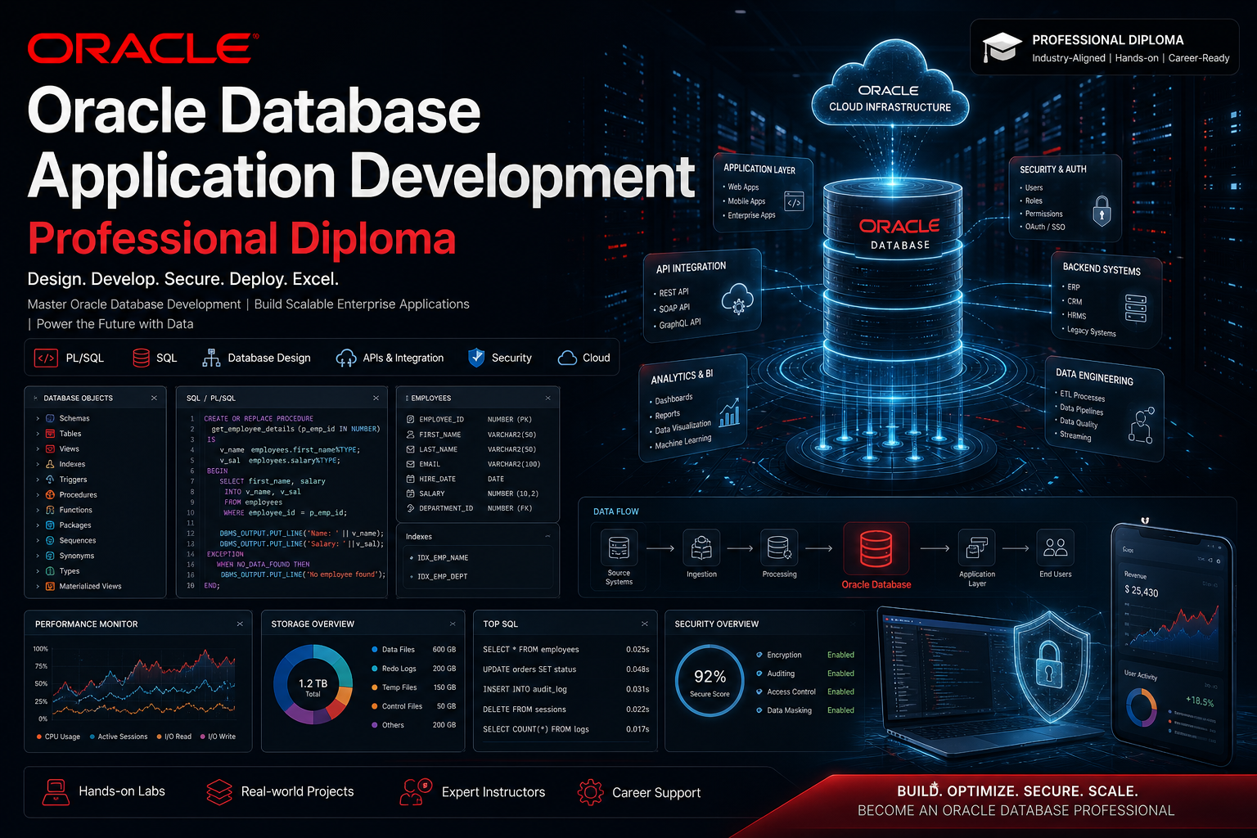Click the 1.2 TB storage donut chart

click(x=313, y=685)
